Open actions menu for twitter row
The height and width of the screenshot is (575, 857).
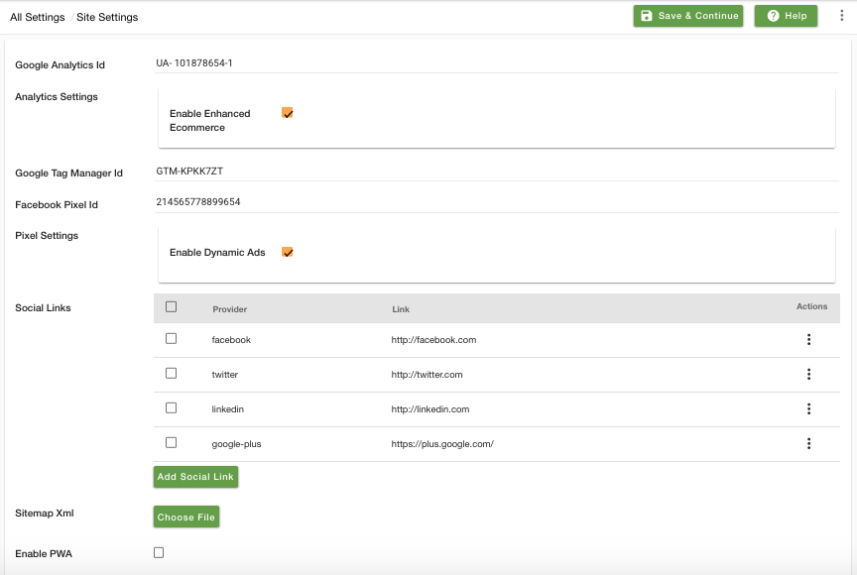tap(809, 374)
